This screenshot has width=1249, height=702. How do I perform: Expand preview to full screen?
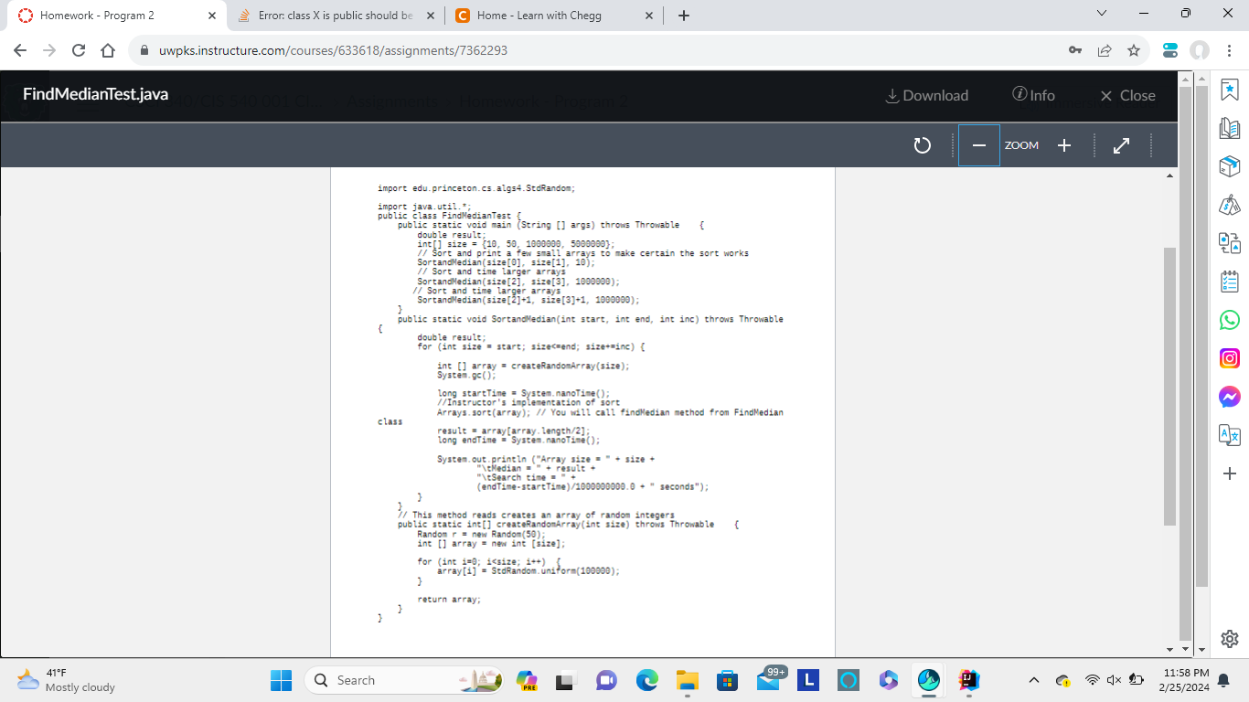[x=1121, y=144]
